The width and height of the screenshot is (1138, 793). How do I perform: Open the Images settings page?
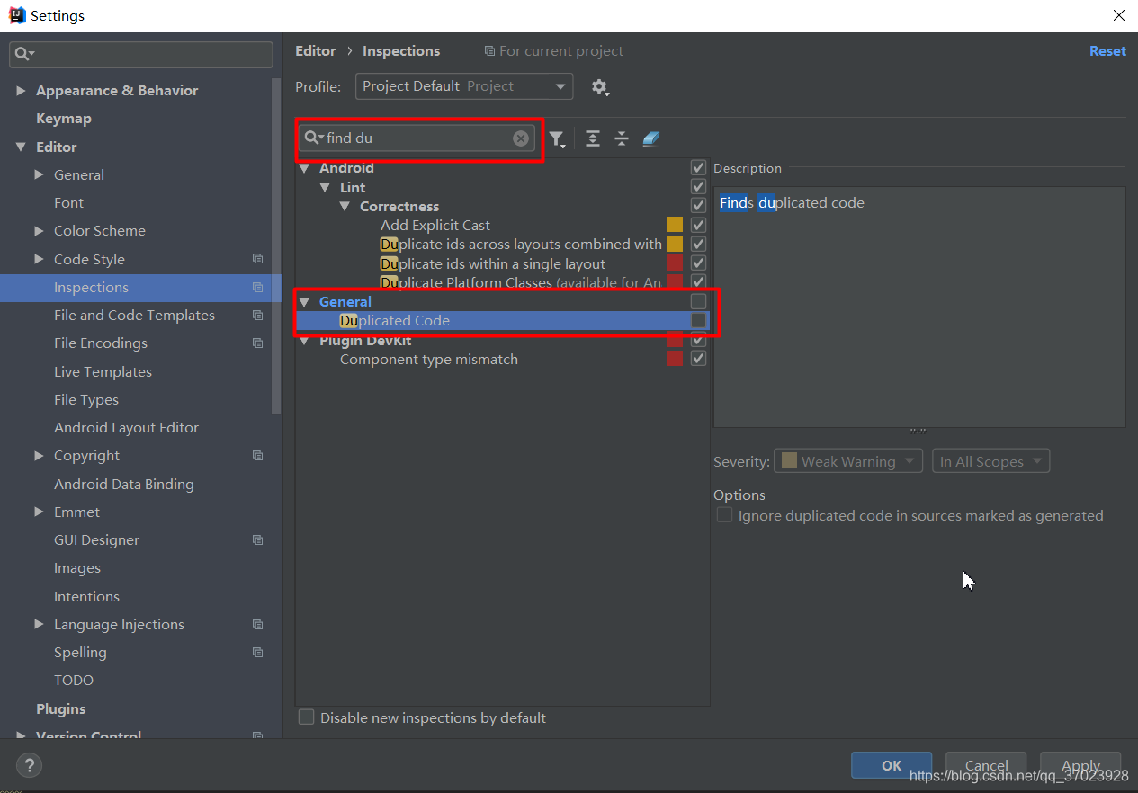point(77,568)
